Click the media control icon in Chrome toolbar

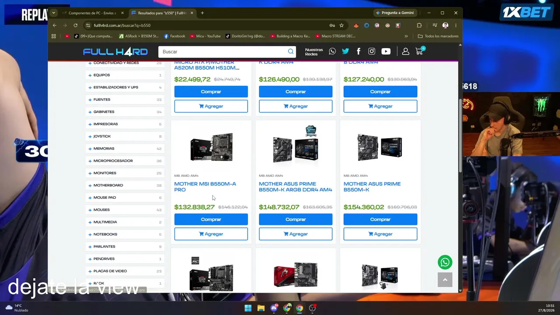435,25
